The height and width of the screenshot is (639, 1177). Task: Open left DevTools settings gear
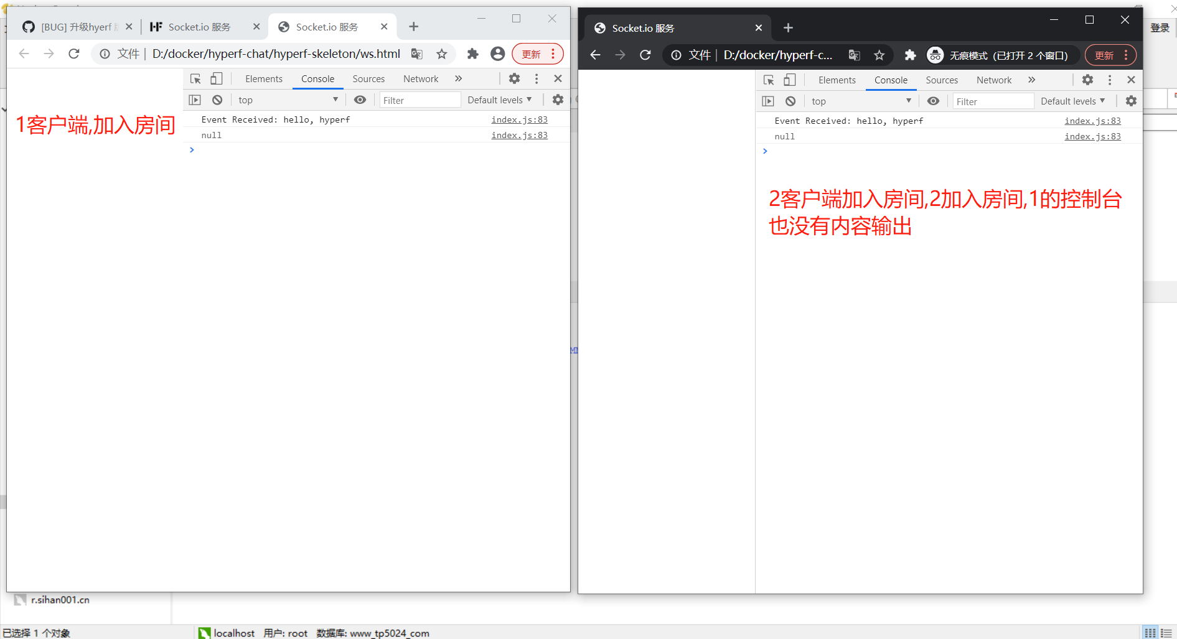click(x=514, y=78)
